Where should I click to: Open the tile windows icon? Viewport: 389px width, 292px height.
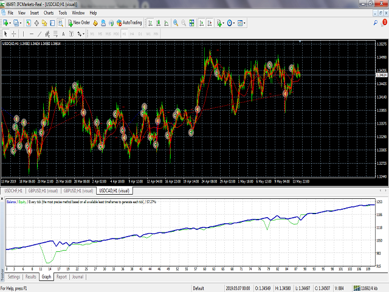tap(191, 23)
